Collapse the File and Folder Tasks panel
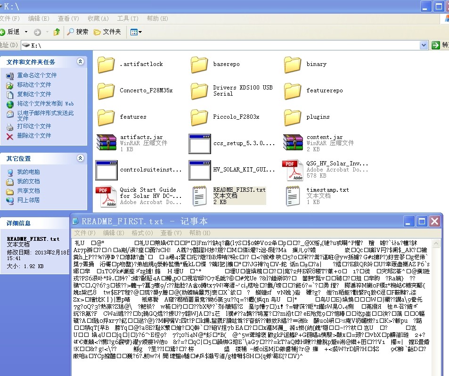 81,62
